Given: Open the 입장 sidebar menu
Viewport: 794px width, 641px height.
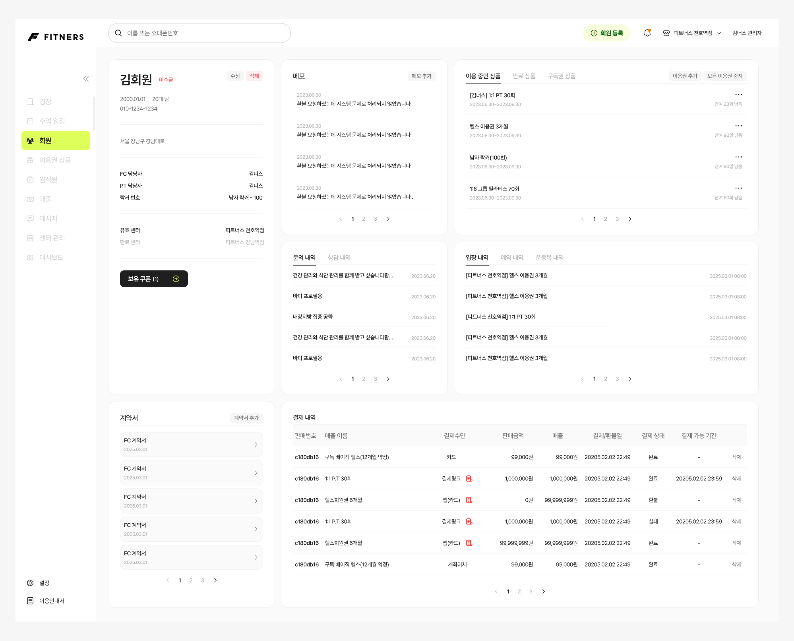Looking at the screenshot, I should tap(56, 101).
